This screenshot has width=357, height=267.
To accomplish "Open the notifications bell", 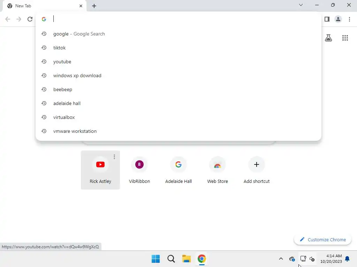I will click(x=348, y=259).
